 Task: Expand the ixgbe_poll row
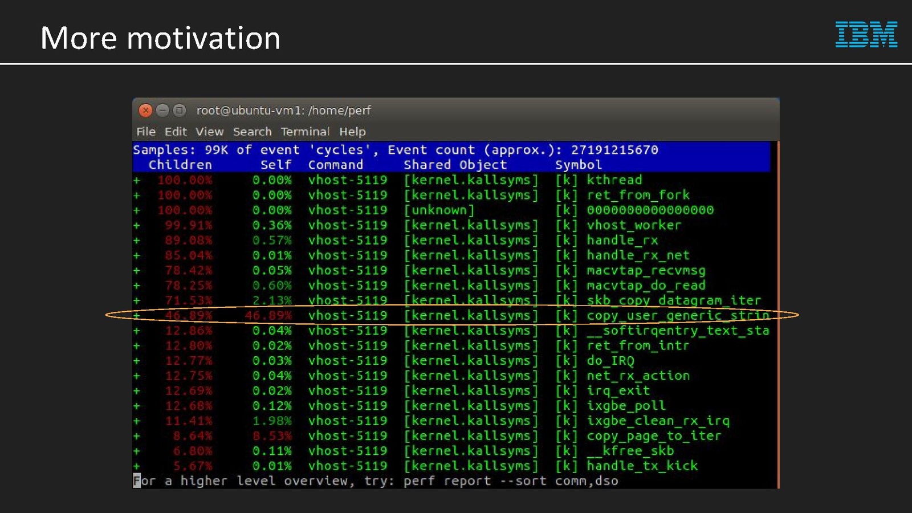pyautogui.click(x=137, y=406)
